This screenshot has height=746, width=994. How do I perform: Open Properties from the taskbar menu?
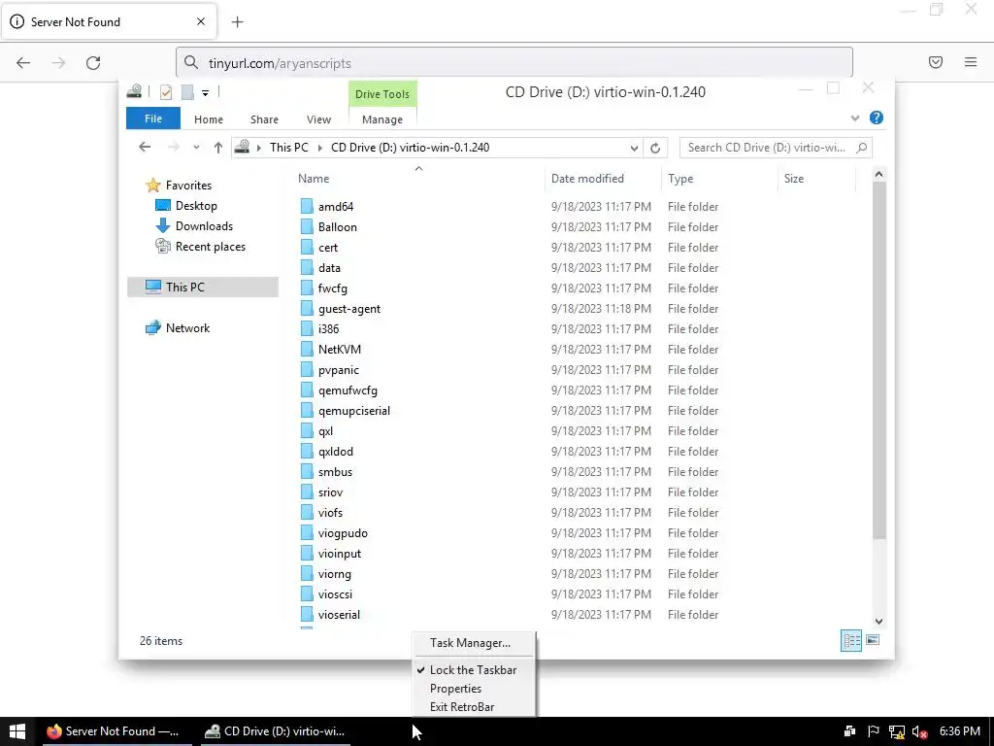point(455,689)
